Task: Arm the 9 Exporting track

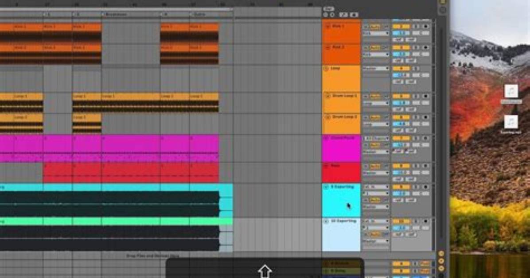Action: pyautogui.click(x=425, y=187)
